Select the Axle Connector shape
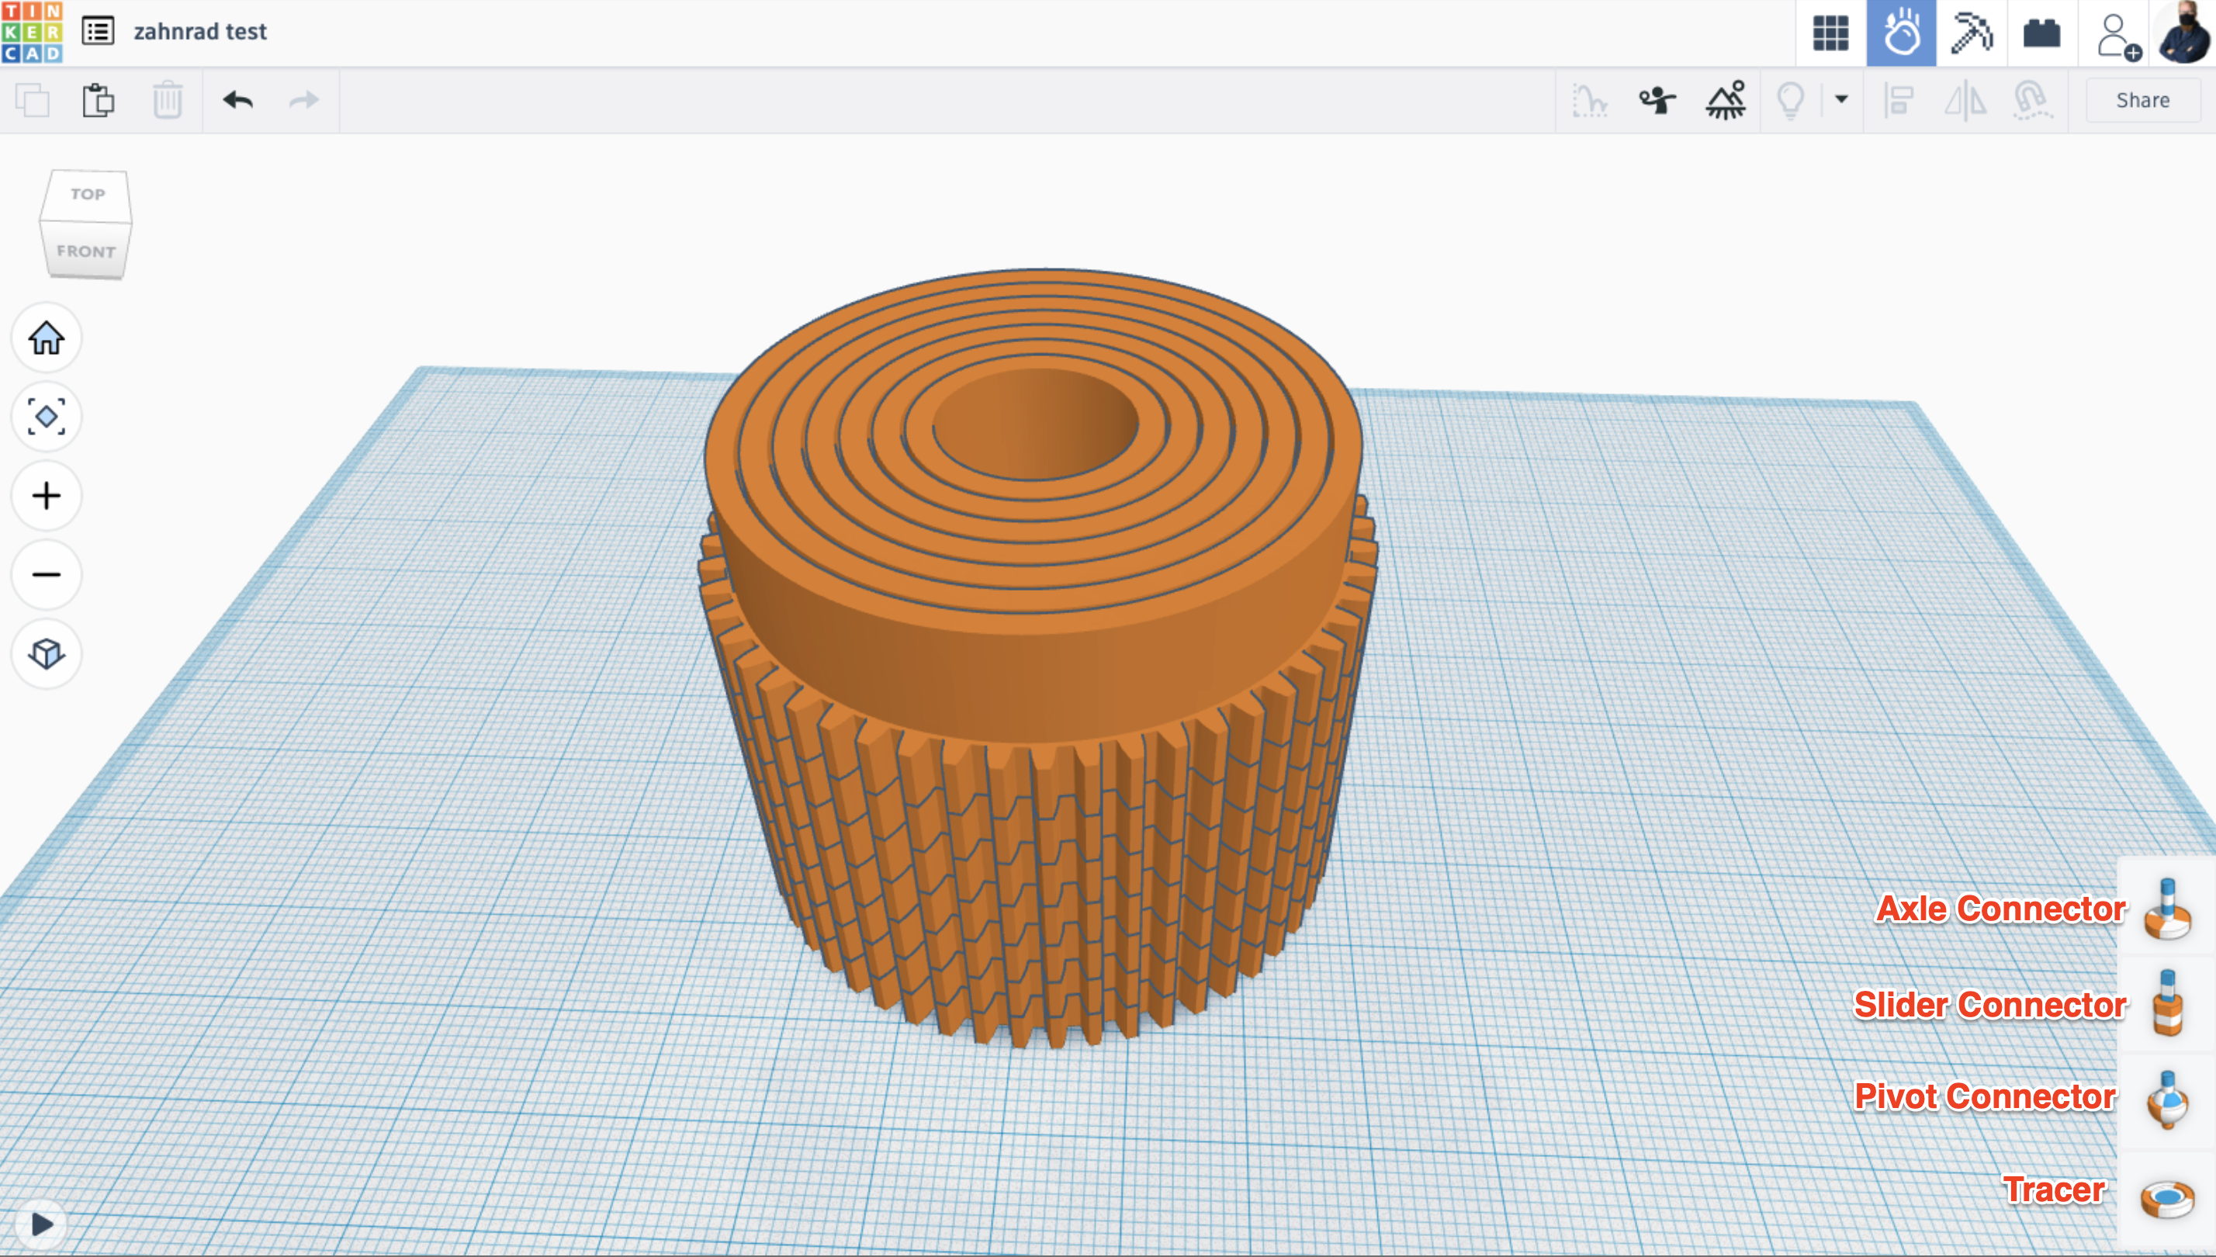The image size is (2216, 1257). click(x=2167, y=910)
